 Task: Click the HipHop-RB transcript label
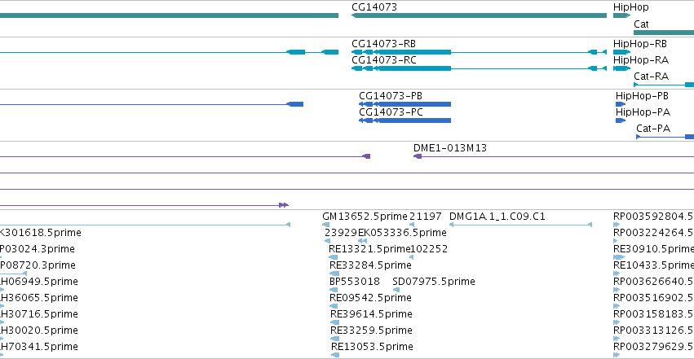point(639,44)
